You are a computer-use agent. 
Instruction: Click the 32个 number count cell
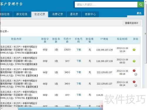click(x=67, y=61)
